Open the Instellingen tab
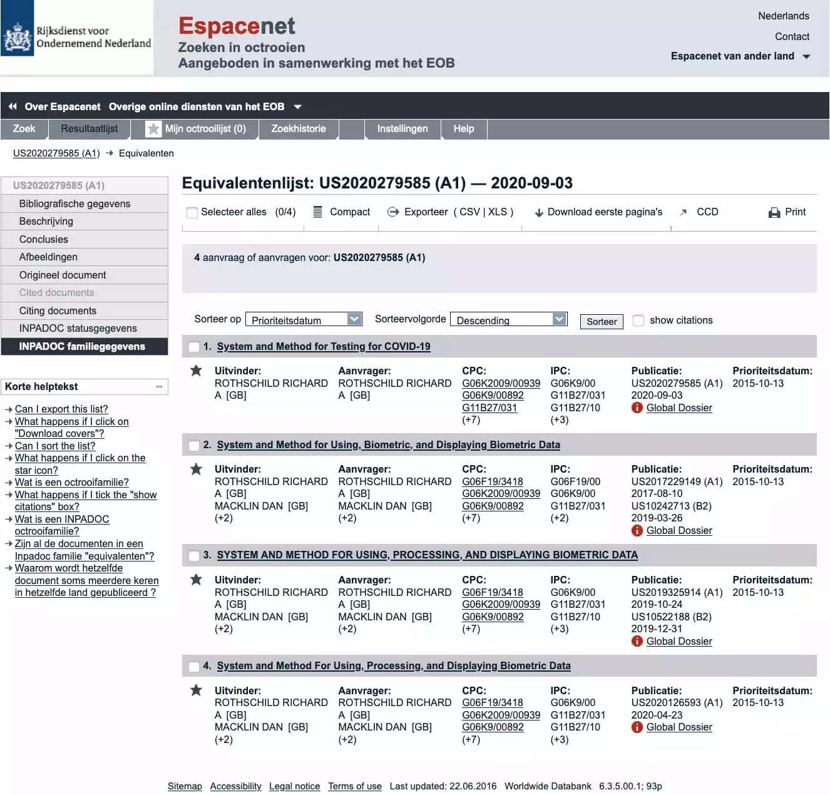Image resolution: width=830 pixels, height=795 pixels. tap(402, 129)
